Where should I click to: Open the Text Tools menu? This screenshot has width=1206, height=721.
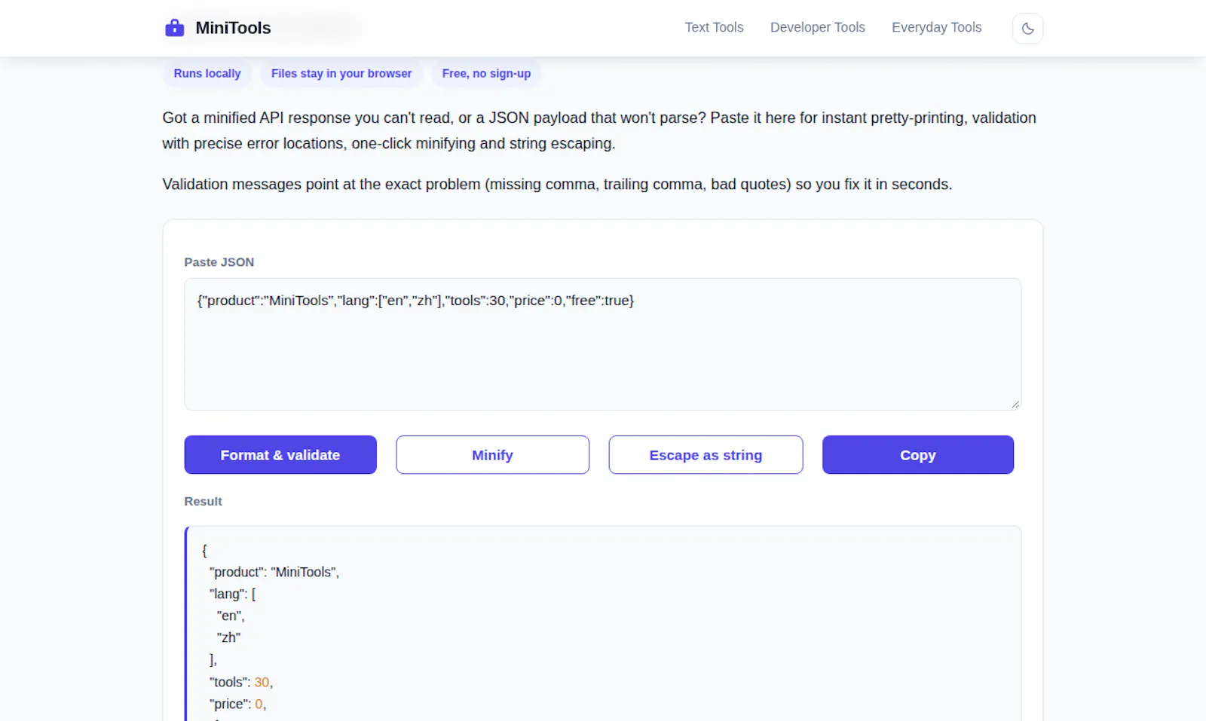click(x=714, y=27)
